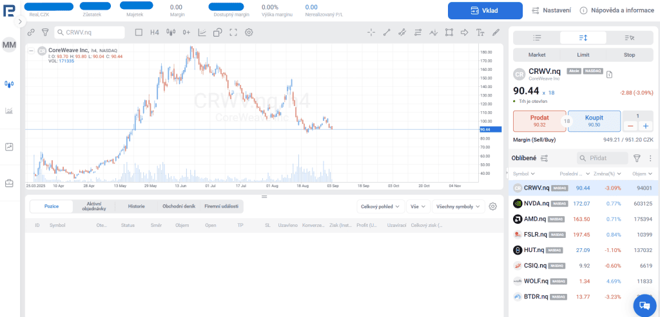The image size is (660, 317).
Task: Open the Obchodní deník tab
Action: tap(179, 206)
